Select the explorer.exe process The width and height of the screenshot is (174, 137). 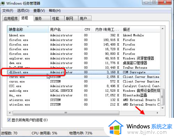84,58
